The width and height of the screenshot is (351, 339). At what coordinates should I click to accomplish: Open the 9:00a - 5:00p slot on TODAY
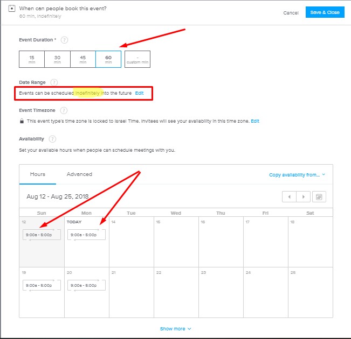point(86,235)
